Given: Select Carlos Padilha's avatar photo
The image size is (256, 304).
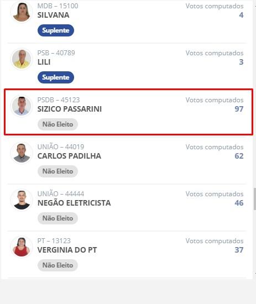Looking at the screenshot, I should point(22,153).
